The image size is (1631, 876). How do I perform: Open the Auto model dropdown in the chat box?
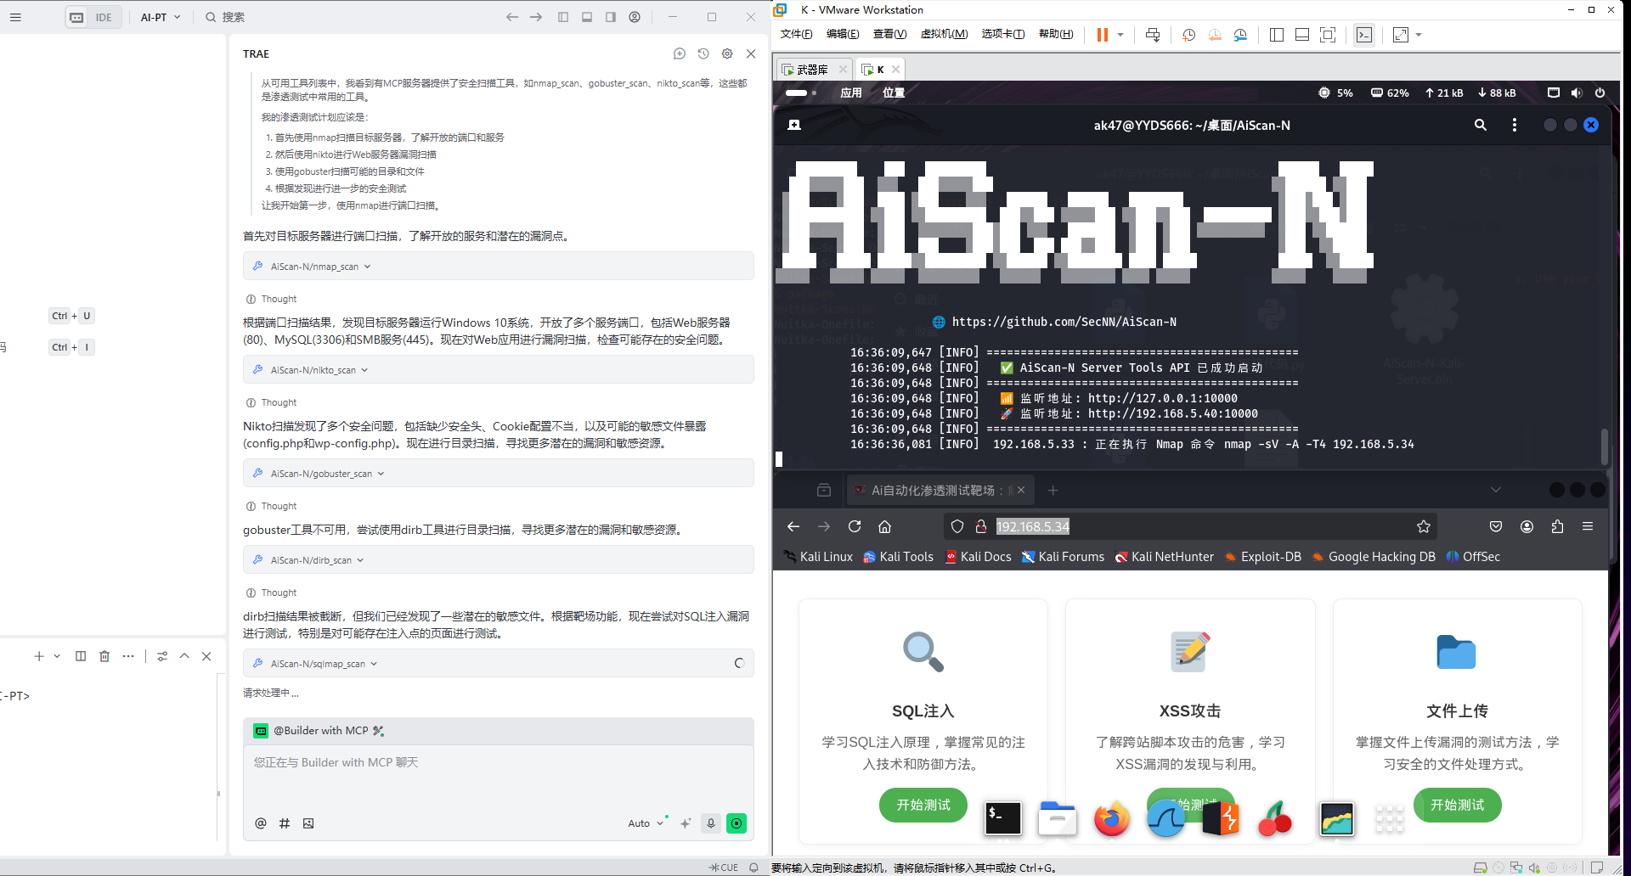pos(646,823)
